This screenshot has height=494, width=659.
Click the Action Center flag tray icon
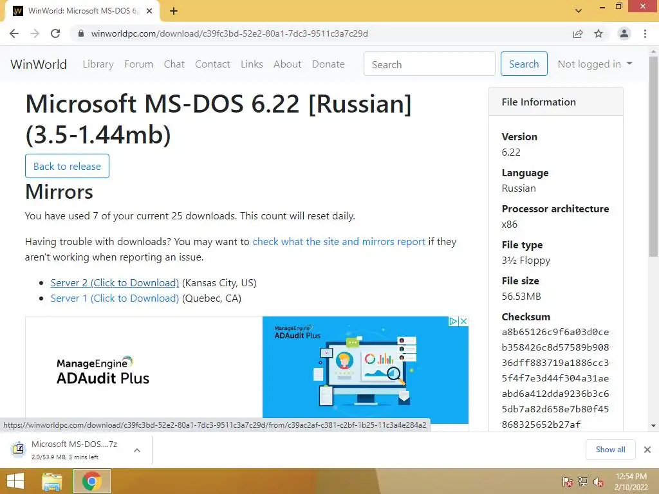click(x=568, y=482)
